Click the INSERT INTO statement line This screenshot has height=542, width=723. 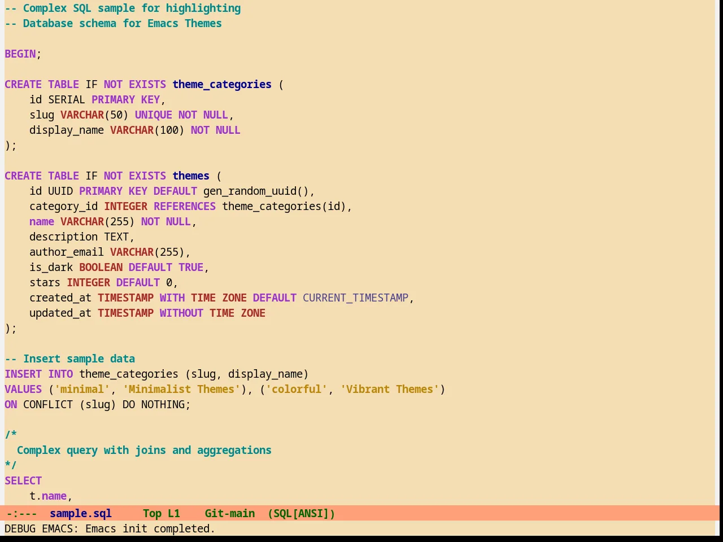pos(156,374)
